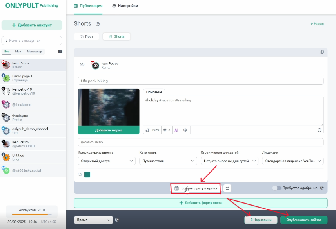Click the green color swatch next to tag icon

[87, 175]
